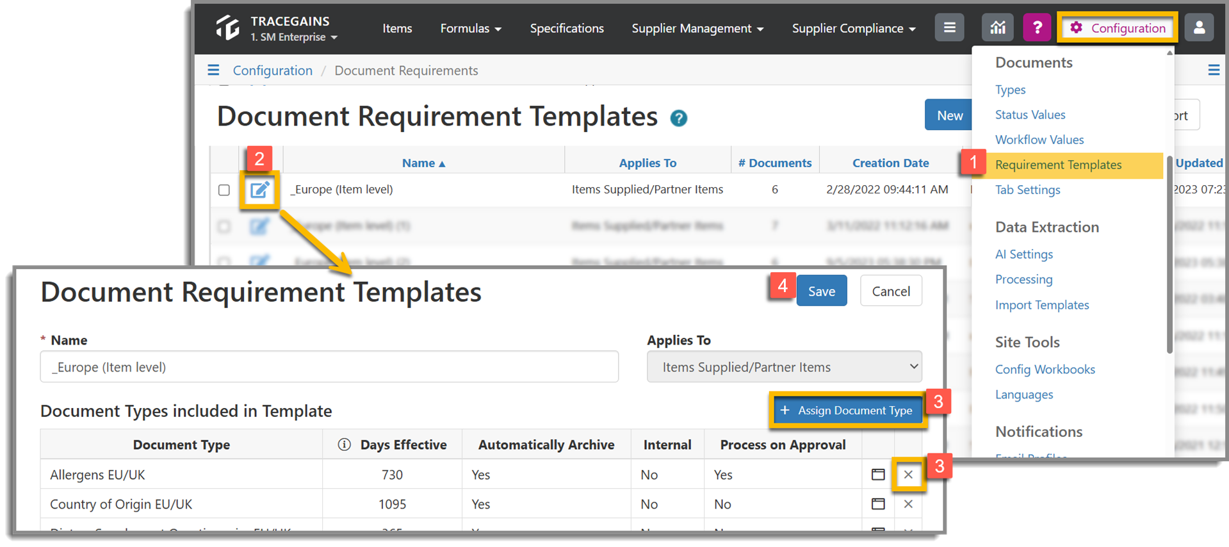
Task: Expand the SM Enterprise site selector
Action: click(x=294, y=37)
